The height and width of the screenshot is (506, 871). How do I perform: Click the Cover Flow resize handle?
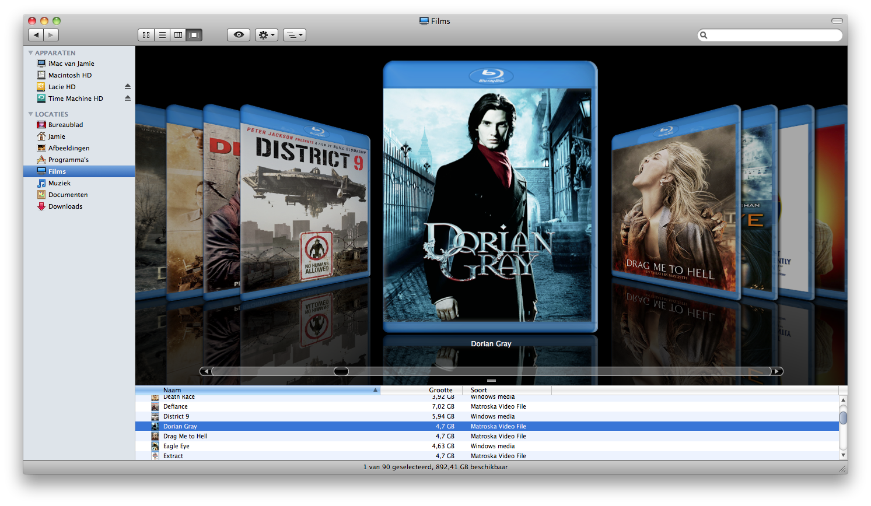click(491, 380)
